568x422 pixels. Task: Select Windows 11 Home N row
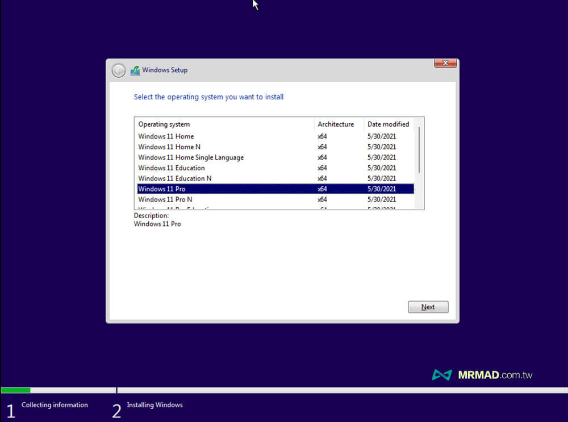pyautogui.click(x=275, y=147)
